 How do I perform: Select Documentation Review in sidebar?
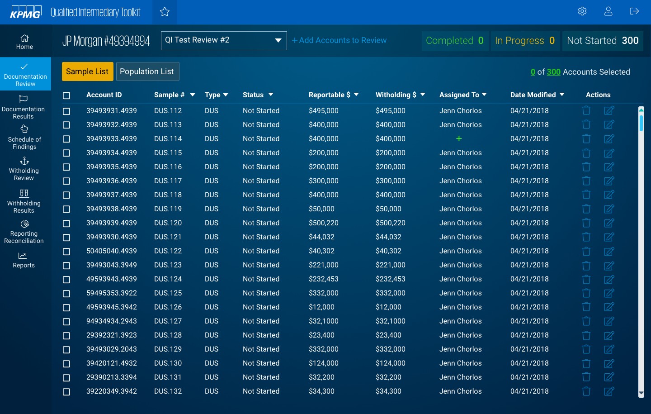[x=25, y=74]
